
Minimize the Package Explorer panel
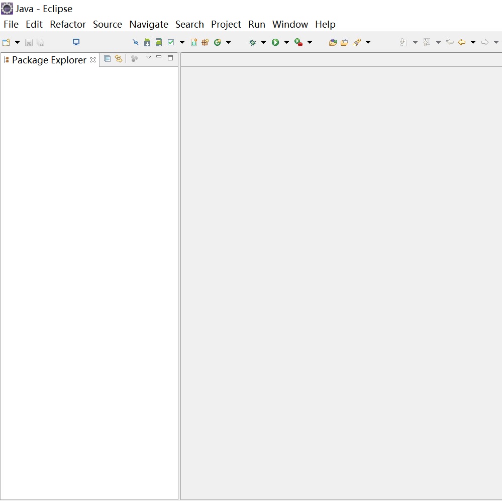tap(158, 58)
